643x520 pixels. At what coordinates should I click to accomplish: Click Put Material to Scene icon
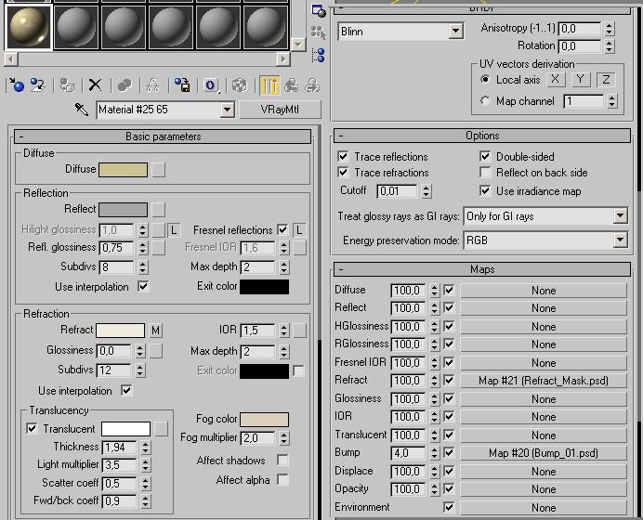38,84
